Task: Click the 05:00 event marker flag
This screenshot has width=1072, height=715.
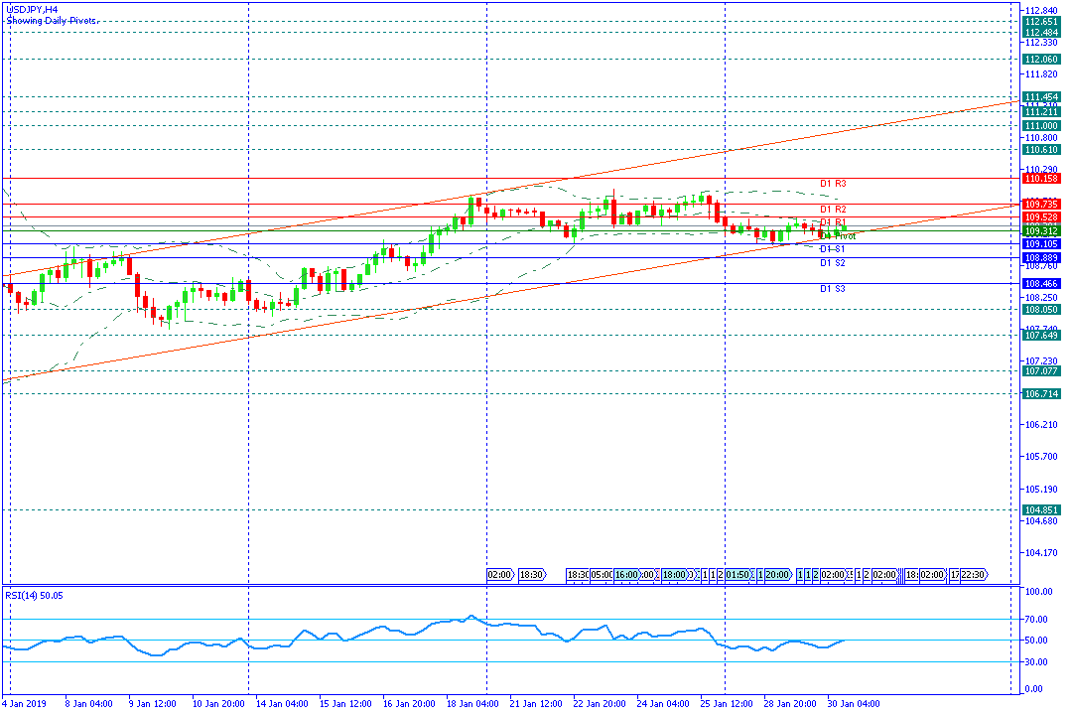Action: pyautogui.click(x=601, y=575)
